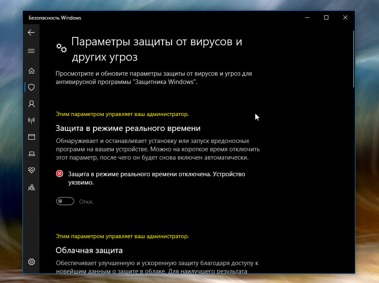Screen dimensions: 379x283
Task: Open app and browser control icon
Action: point(31,137)
